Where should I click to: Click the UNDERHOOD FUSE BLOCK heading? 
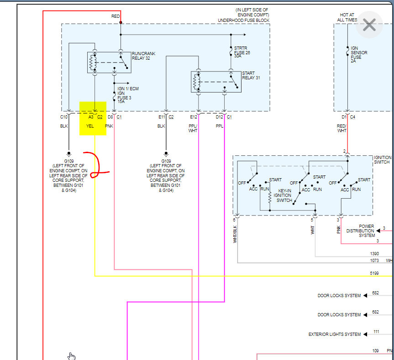[x=243, y=21]
